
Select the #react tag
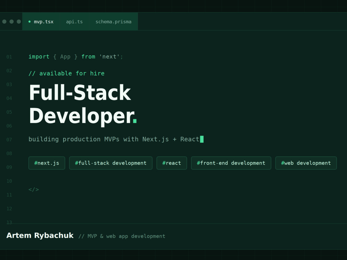(x=171, y=163)
